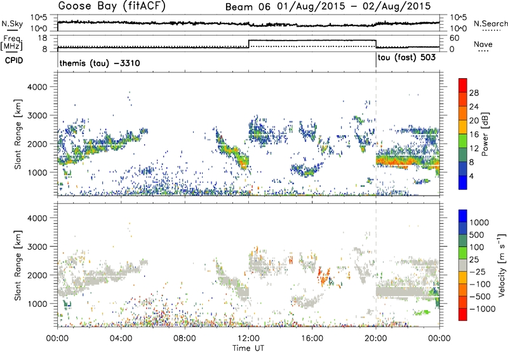The height and width of the screenshot is (352, 508).
Task: Click the red-orange velocity patch near 16:30
Action: point(323,276)
